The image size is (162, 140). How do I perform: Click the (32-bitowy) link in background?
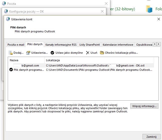pyautogui.click(x=122, y=9)
